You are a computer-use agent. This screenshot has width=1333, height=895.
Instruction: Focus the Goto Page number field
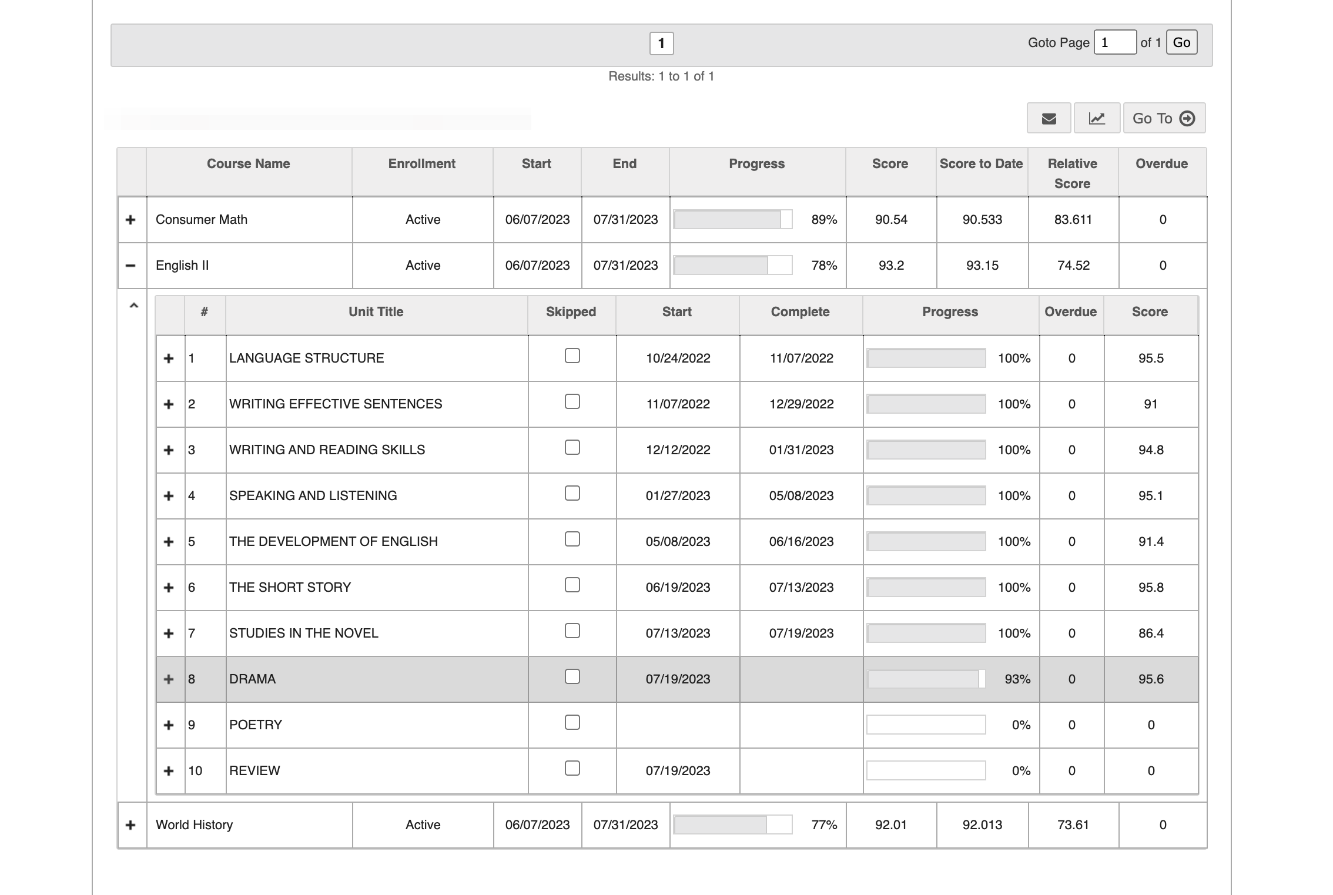tap(1115, 42)
